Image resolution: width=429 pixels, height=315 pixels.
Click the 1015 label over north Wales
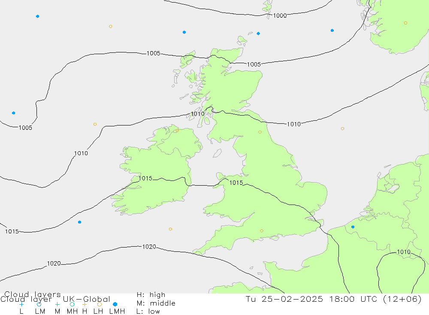[x=236, y=183]
